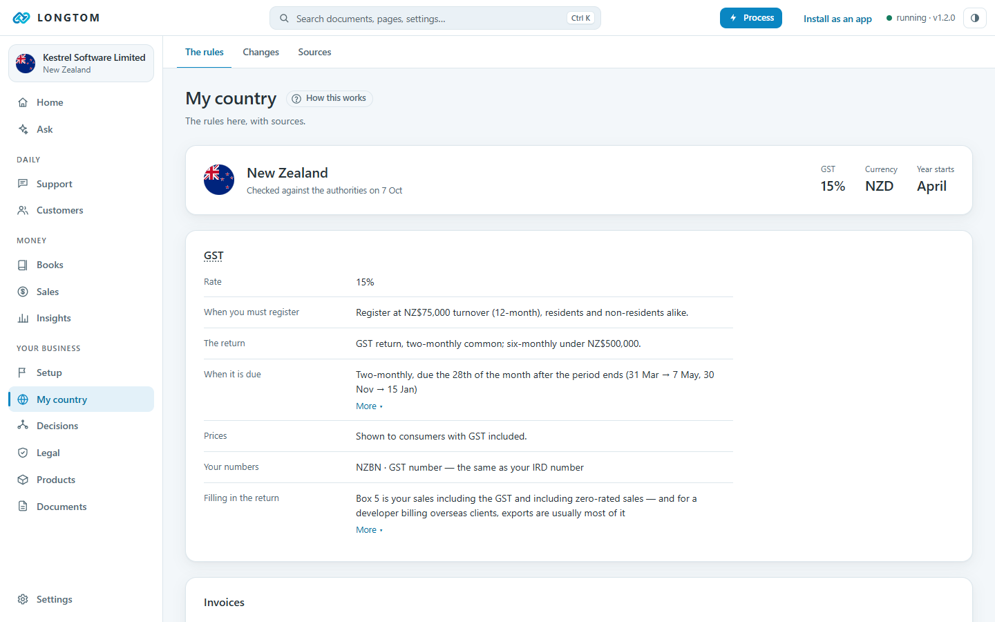This screenshot has height=622, width=995.
Task: Toggle the dark/light theme button
Action: pos(974,18)
